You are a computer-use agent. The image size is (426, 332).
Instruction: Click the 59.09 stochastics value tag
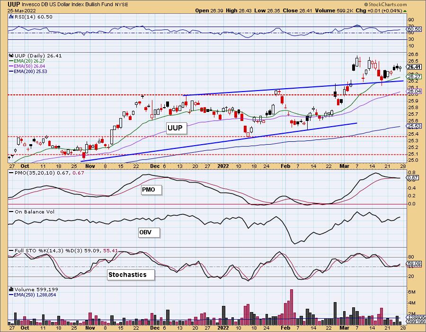coord(414,263)
